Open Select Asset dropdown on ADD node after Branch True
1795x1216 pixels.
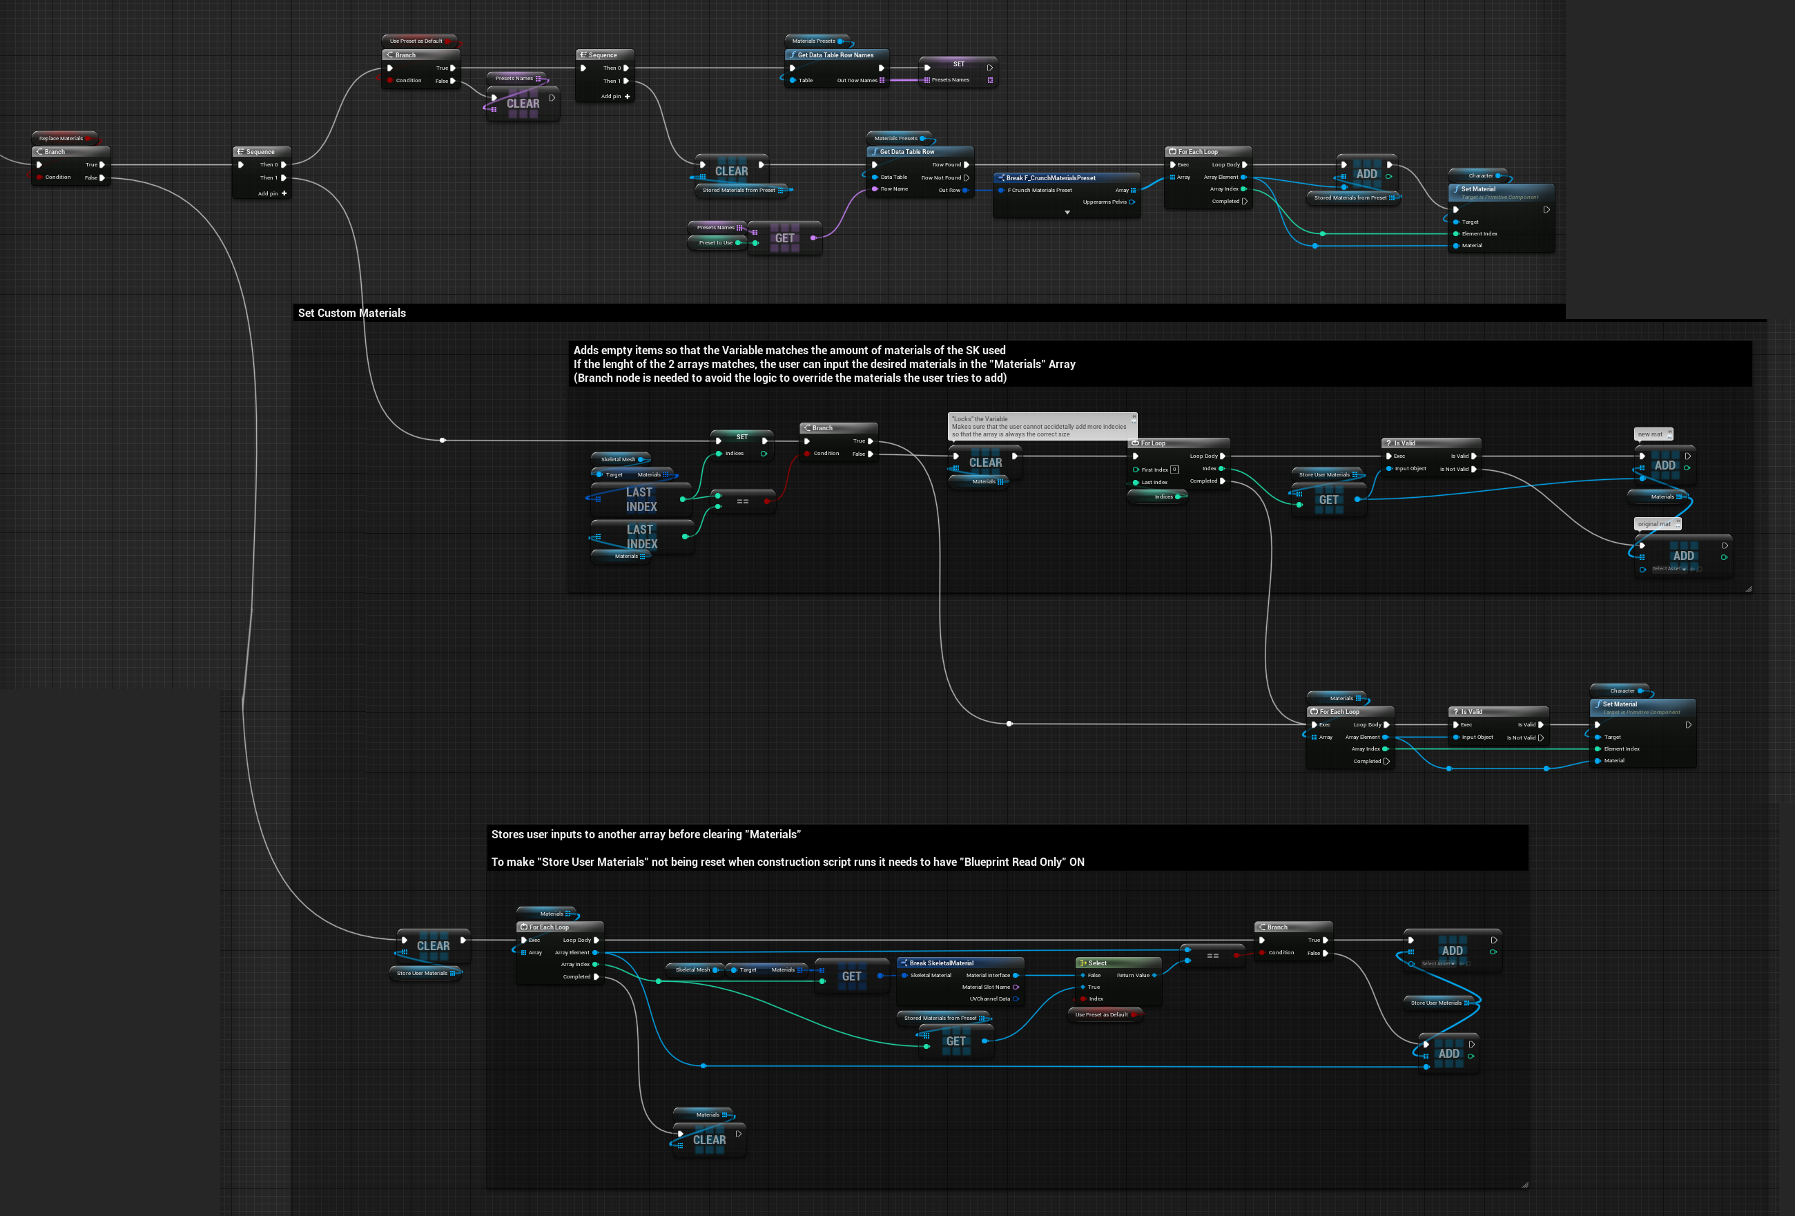(x=1439, y=963)
